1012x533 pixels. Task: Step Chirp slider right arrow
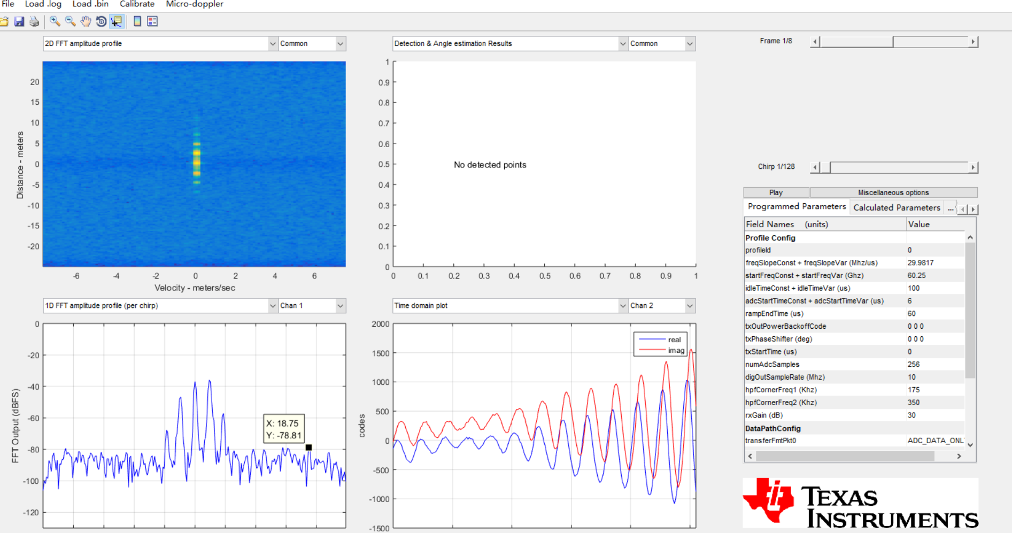pos(973,167)
